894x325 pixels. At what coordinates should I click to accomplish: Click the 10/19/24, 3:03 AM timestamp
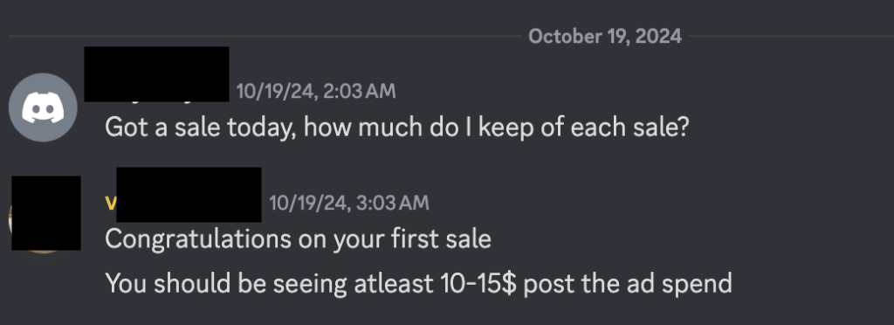[x=349, y=203]
